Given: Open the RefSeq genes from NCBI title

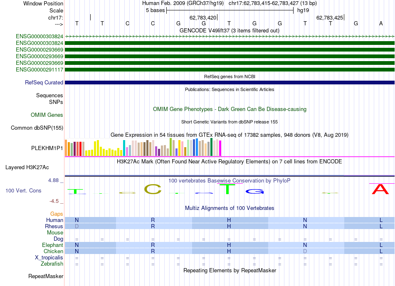Looking at the screenshot, I should click(x=230, y=76).
